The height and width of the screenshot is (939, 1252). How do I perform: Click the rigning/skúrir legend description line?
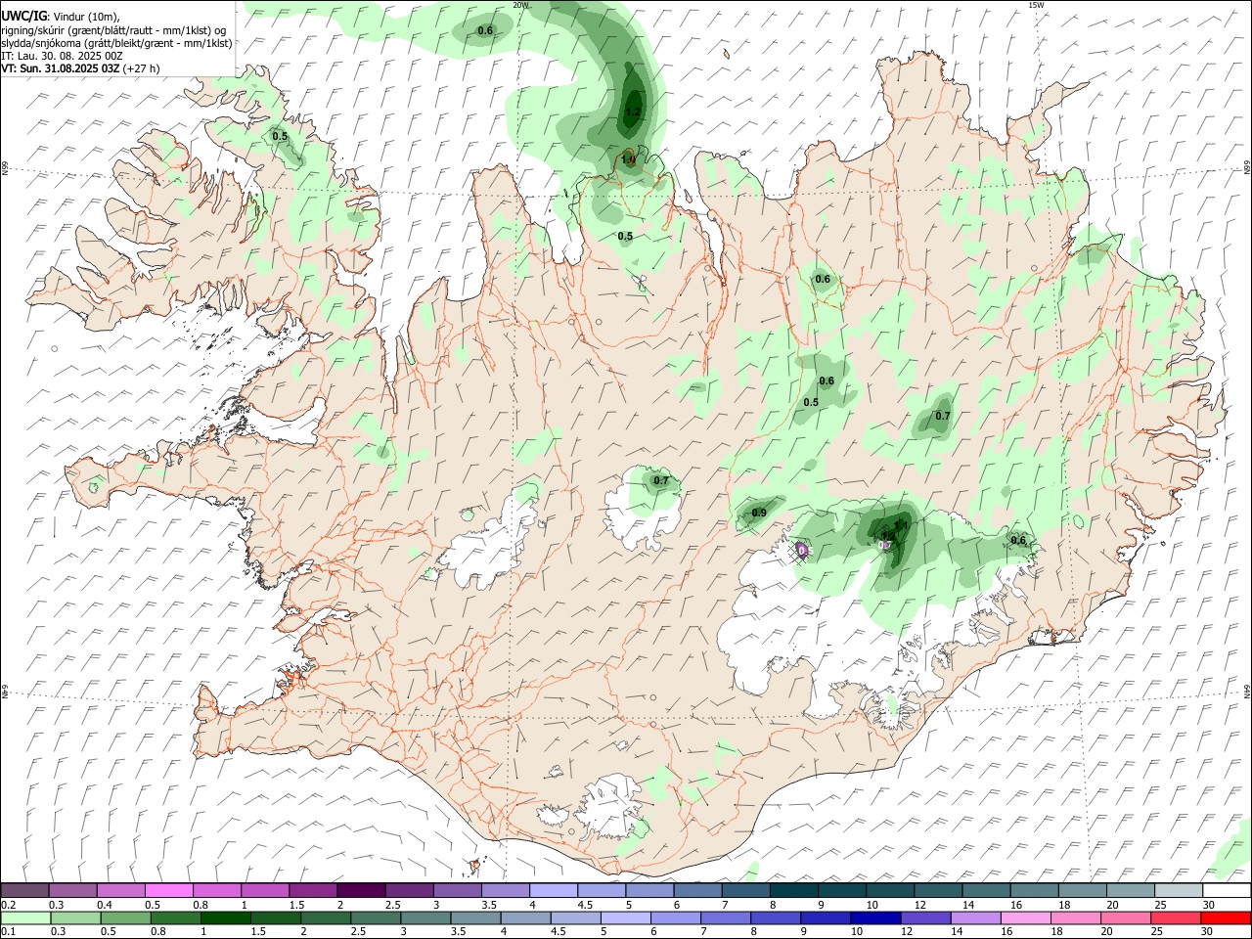click(x=113, y=30)
